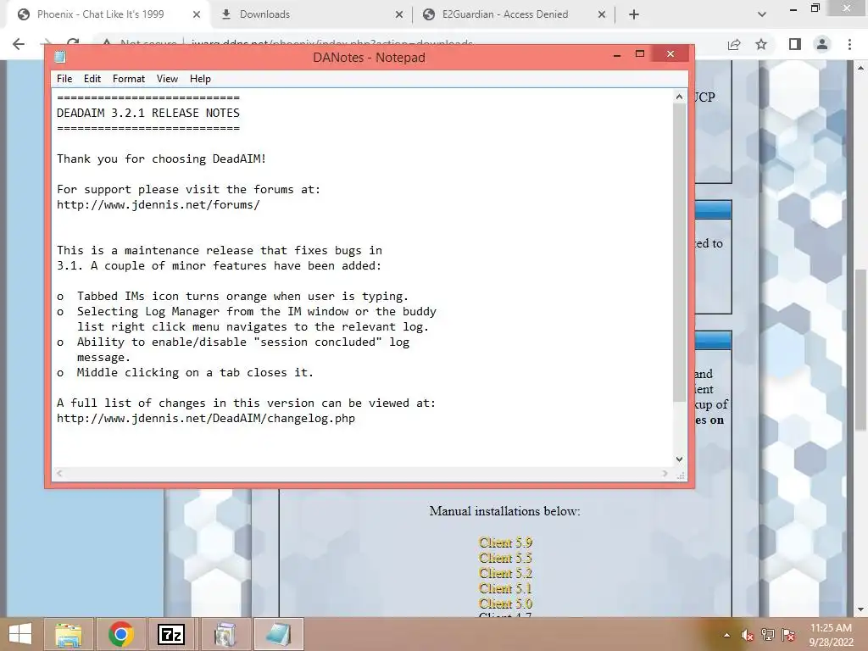The height and width of the screenshot is (651, 868).
Task: Click the Chrome share page icon
Action: [734, 44]
